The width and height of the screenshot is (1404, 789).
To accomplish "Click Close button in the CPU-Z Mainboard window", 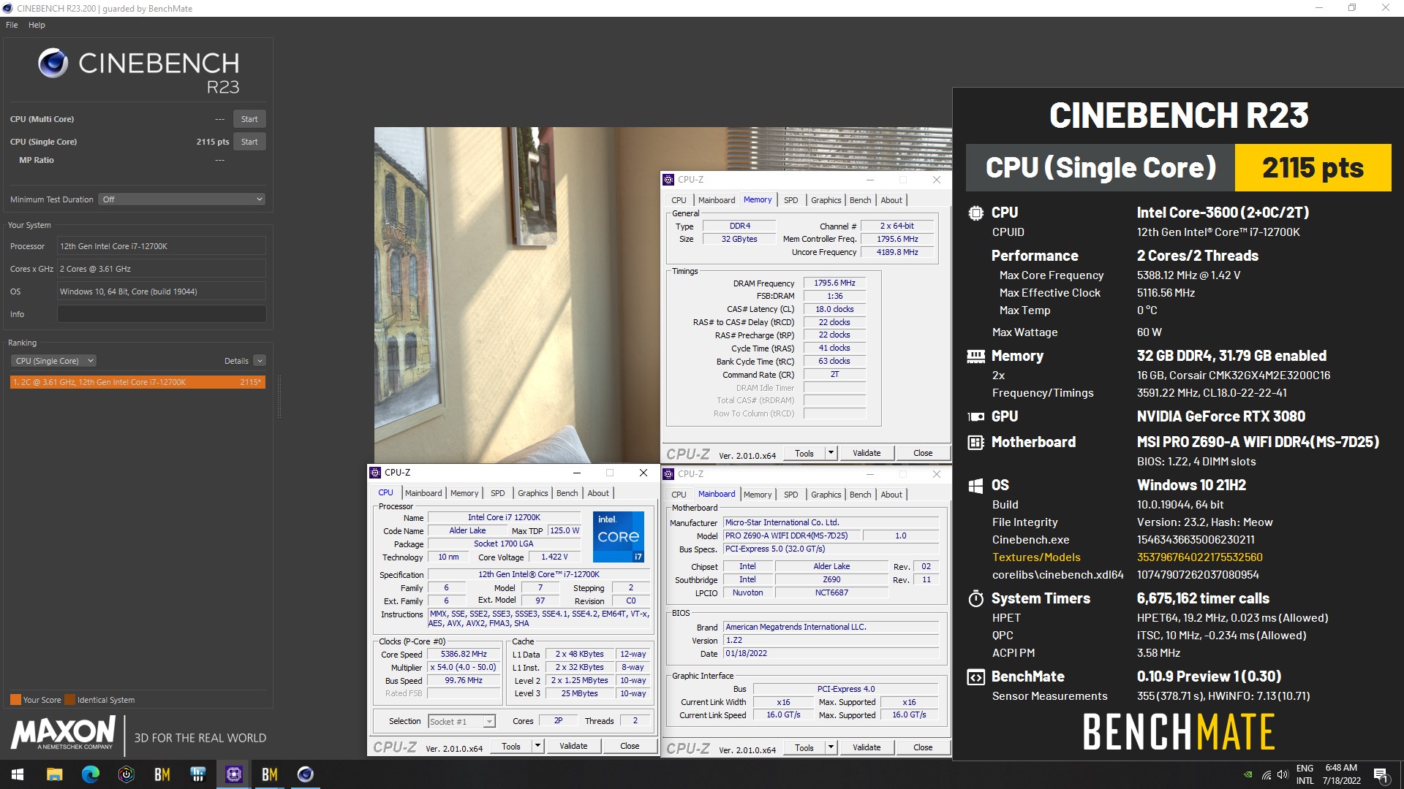I will pyautogui.click(x=923, y=747).
